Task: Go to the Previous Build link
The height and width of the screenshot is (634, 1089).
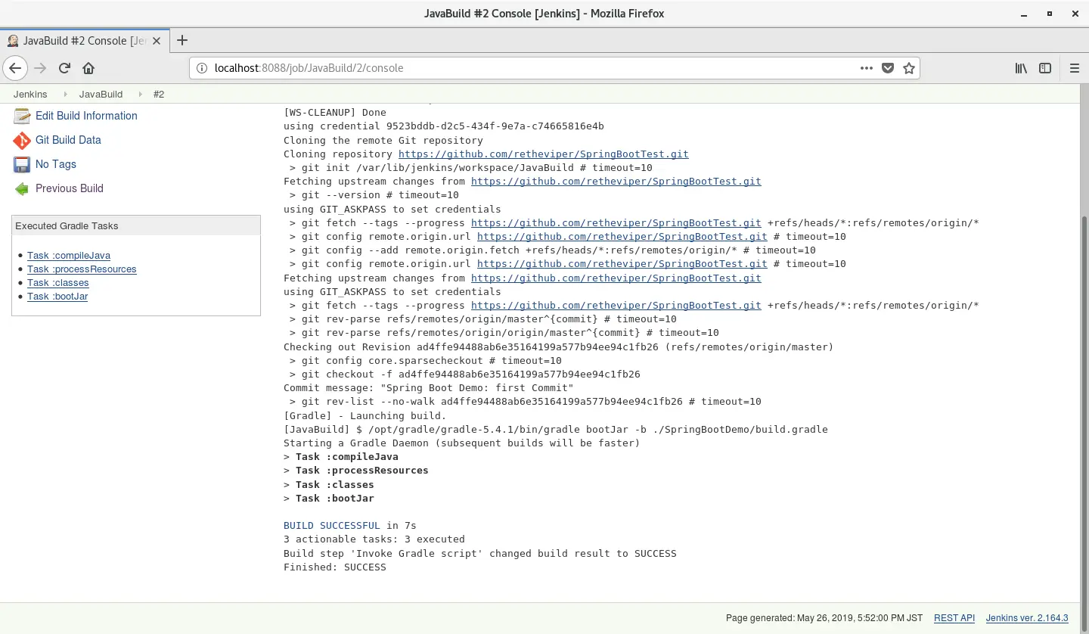Action: (70, 188)
